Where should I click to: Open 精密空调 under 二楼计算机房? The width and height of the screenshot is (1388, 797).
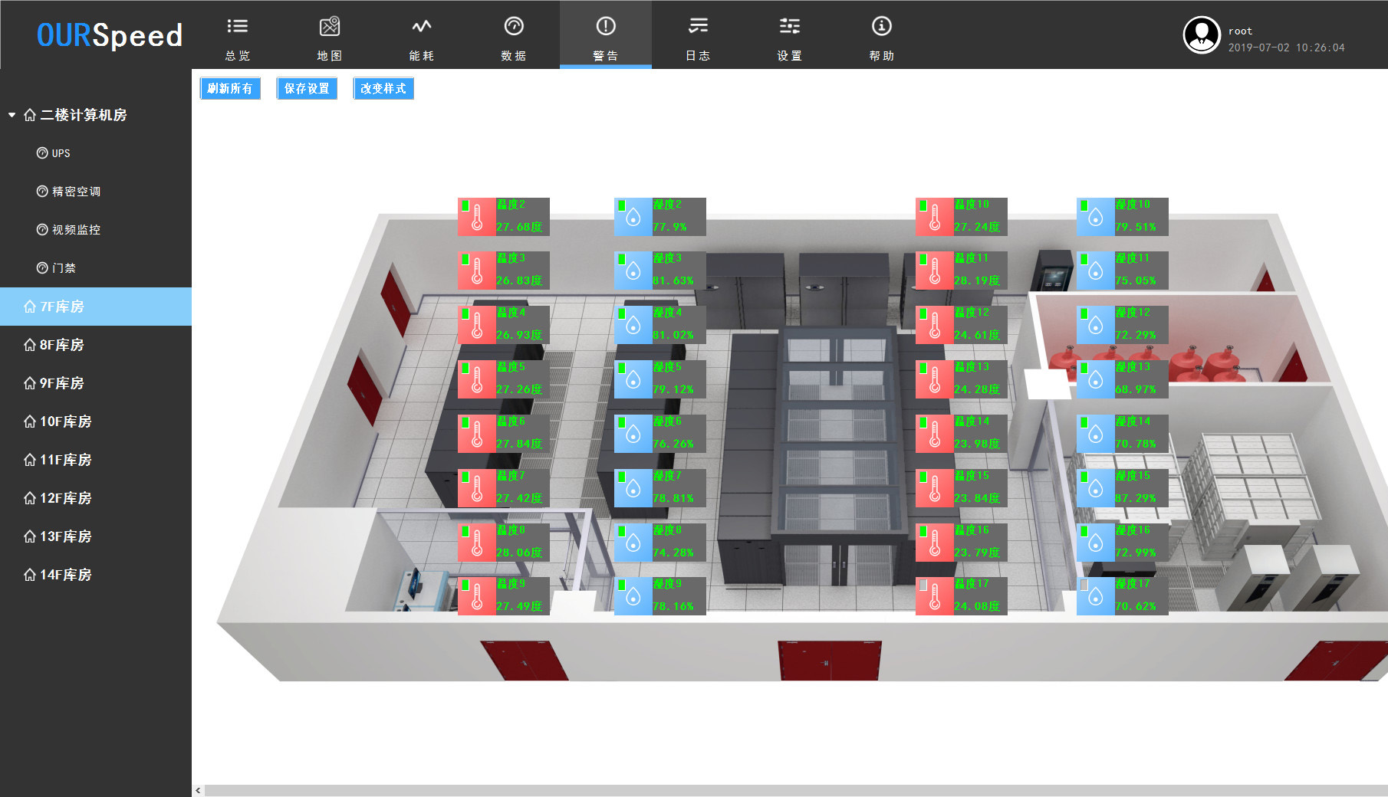click(x=76, y=192)
